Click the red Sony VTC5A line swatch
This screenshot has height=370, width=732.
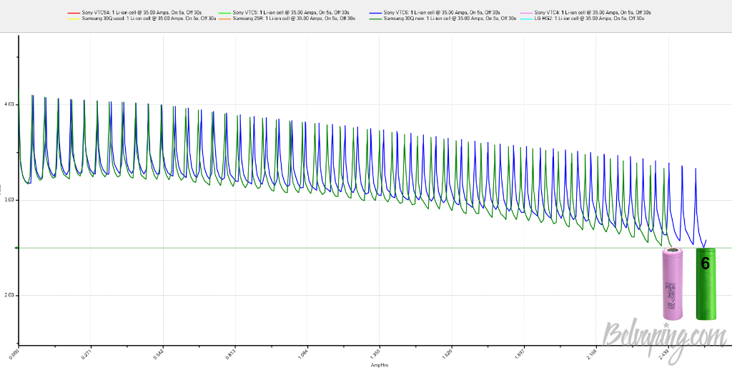click(74, 13)
